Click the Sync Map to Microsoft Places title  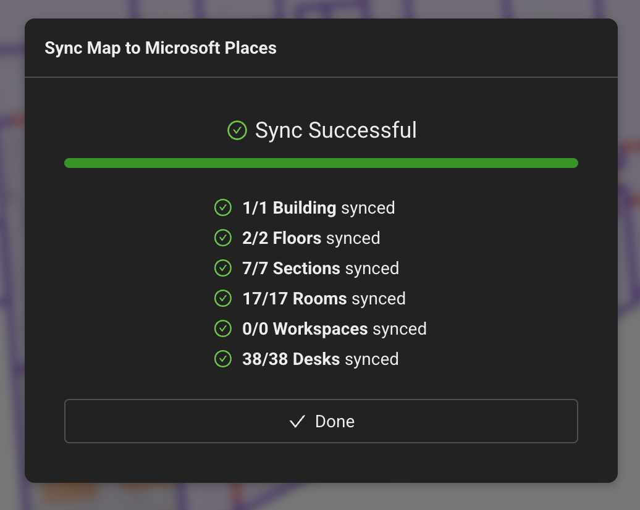(x=161, y=48)
